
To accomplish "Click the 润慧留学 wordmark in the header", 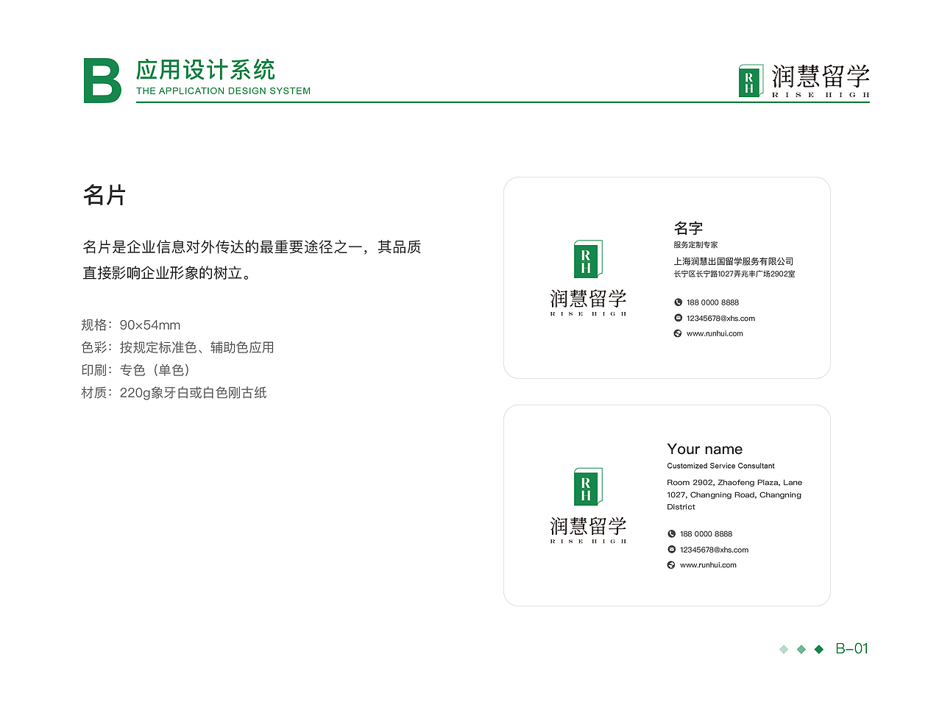I will (x=820, y=77).
